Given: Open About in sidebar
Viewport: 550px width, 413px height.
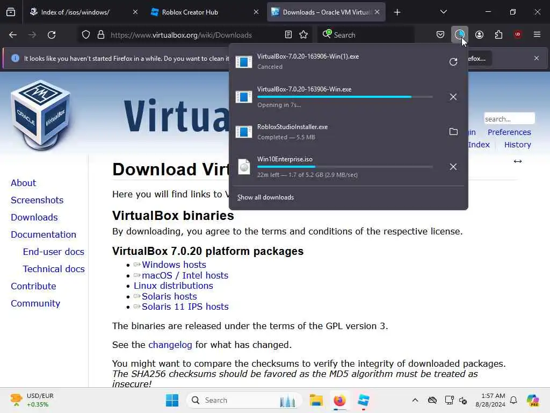Looking at the screenshot, I should pyautogui.click(x=23, y=183).
